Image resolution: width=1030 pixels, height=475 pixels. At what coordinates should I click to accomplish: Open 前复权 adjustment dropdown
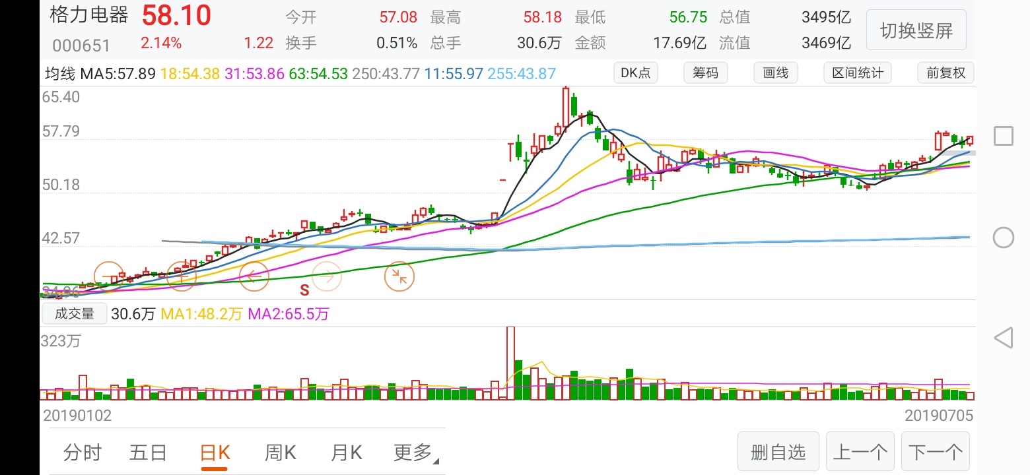945,73
